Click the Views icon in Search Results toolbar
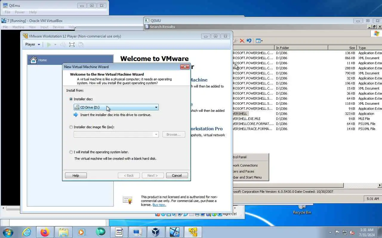The image size is (382, 238). tap(258, 41)
